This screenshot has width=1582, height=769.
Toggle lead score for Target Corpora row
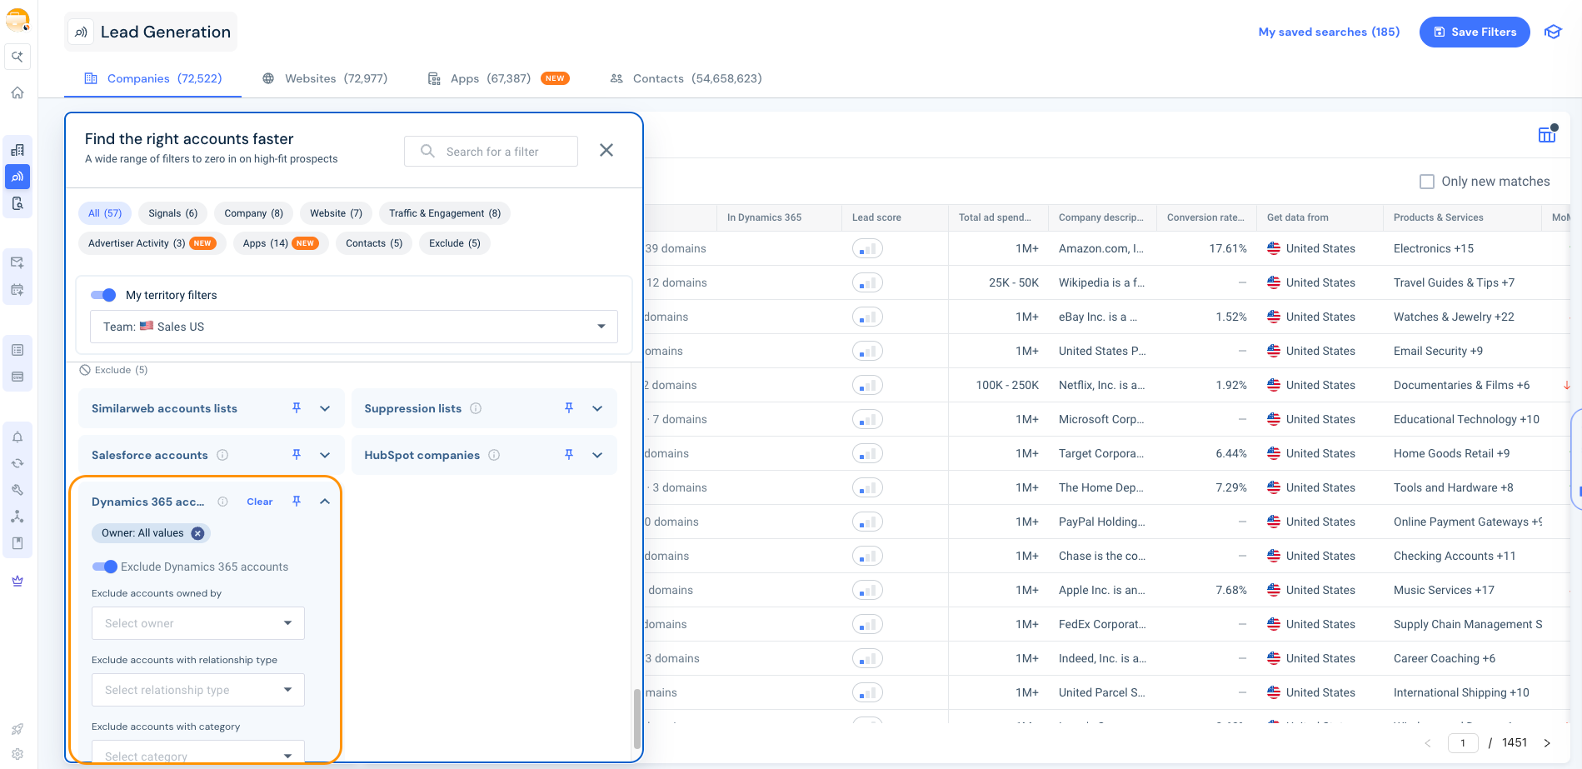(x=867, y=453)
